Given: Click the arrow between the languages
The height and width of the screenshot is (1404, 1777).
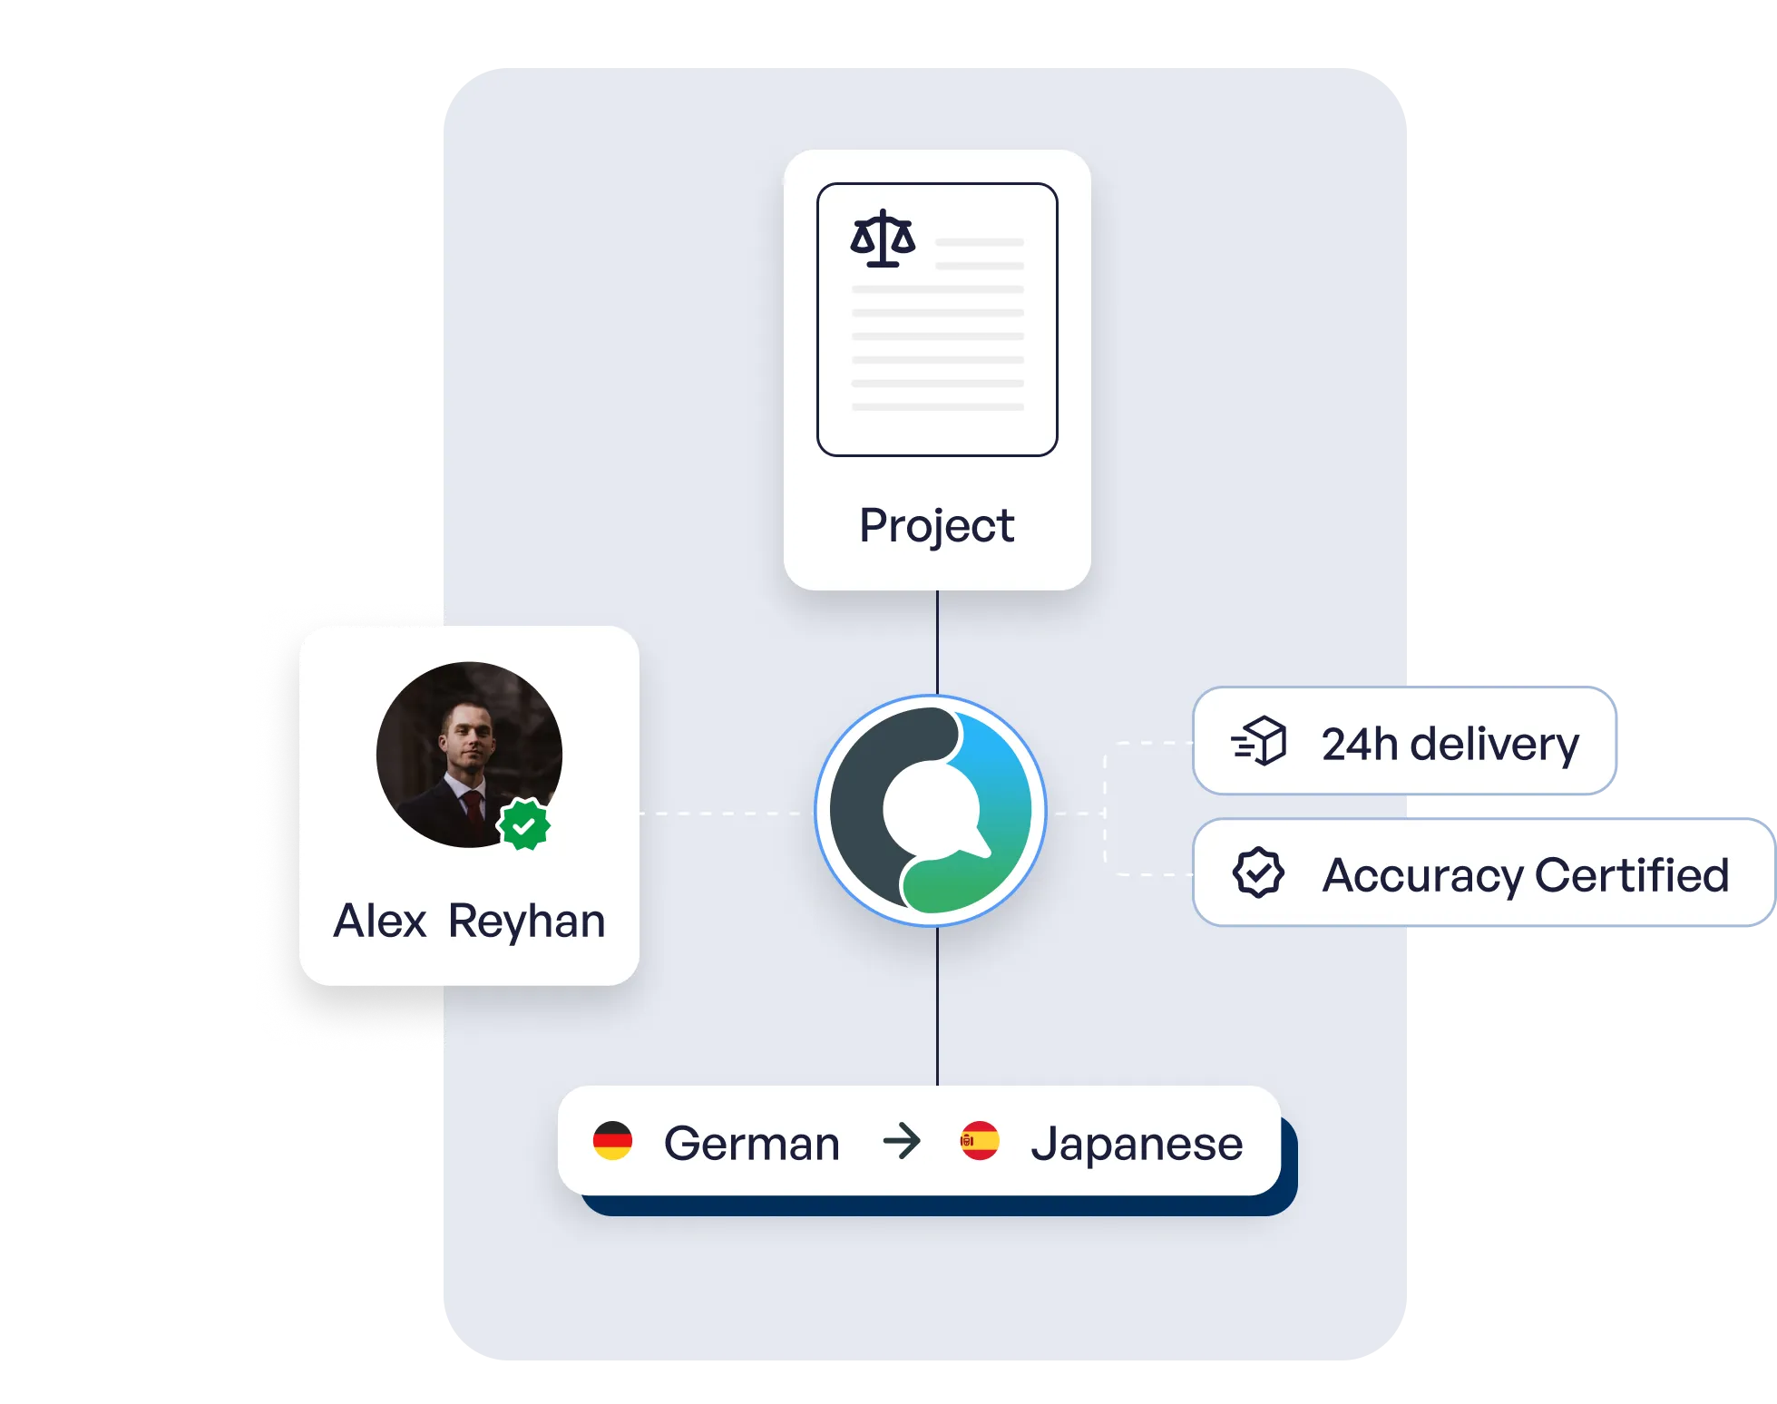Looking at the screenshot, I should (902, 1141).
